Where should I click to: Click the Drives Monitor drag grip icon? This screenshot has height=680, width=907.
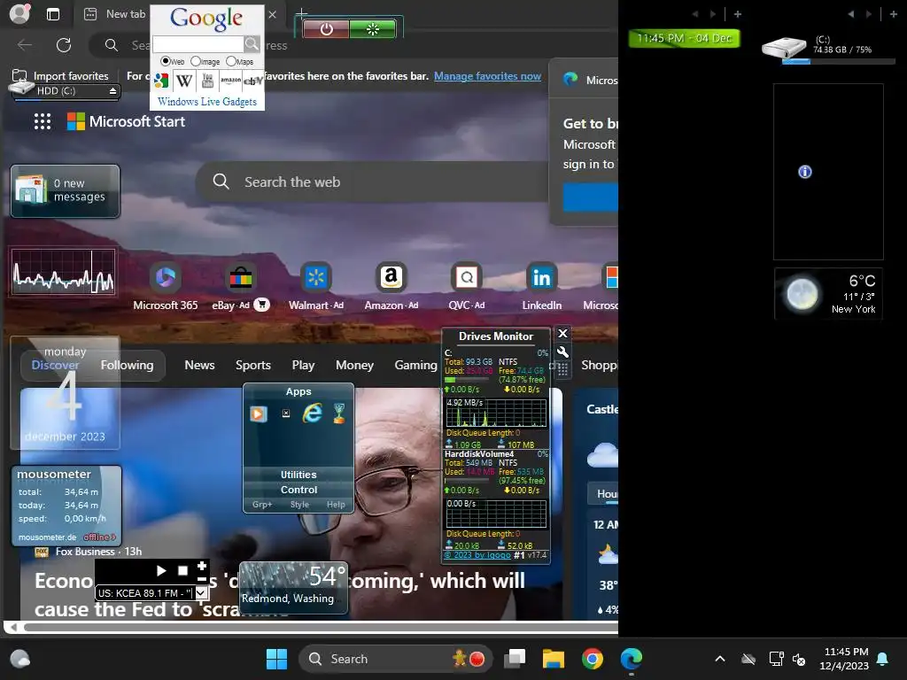coord(562,369)
